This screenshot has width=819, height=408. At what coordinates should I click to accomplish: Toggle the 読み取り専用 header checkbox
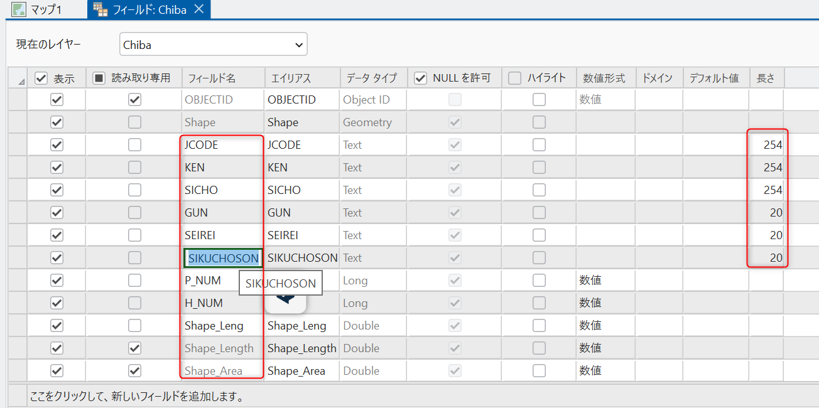click(99, 78)
